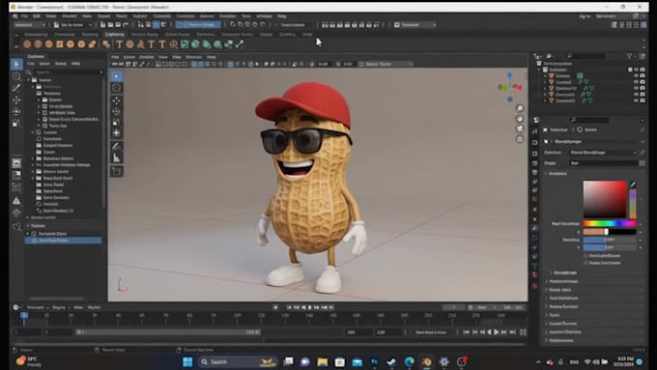This screenshot has width=657, height=370.
Task: Select the highlighted blue row in left outliner
Action: (63, 241)
